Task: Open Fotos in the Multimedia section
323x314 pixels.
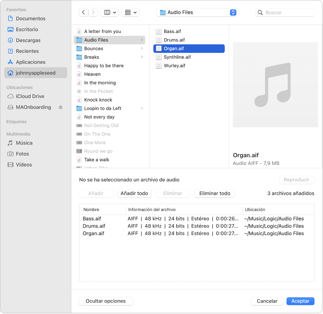Action: [x=23, y=154]
